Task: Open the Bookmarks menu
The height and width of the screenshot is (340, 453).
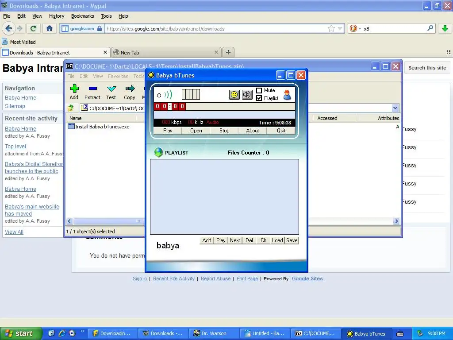Action: [x=83, y=16]
